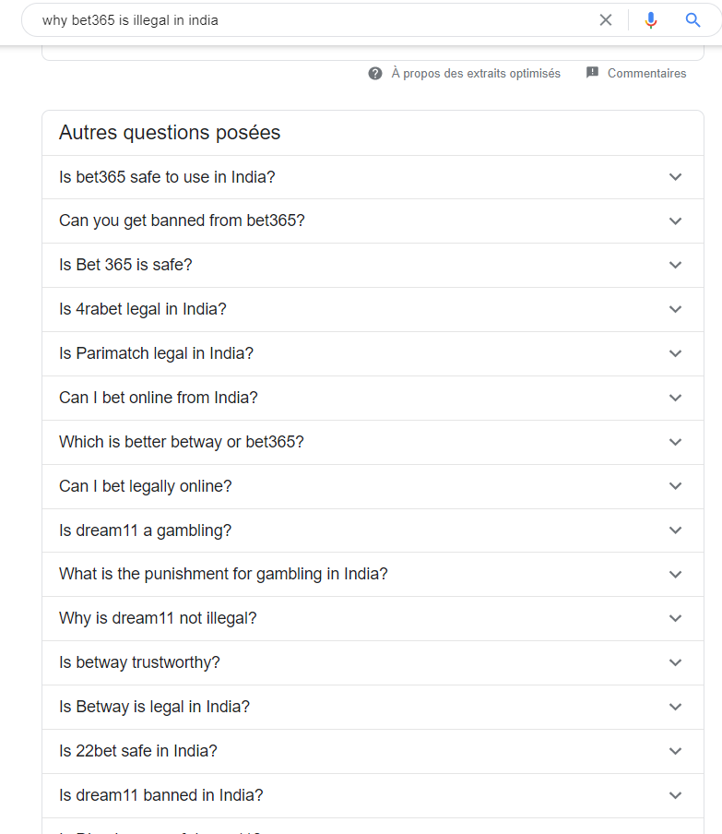
Task: Click the question mark help icon
Action: pos(375,74)
